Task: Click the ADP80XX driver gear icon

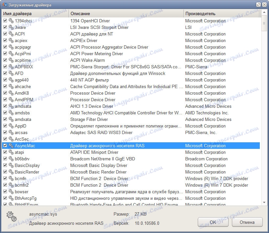Action: point(11,67)
